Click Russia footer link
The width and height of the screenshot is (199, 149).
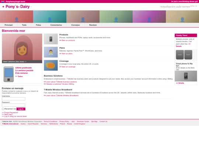coord(69,124)
